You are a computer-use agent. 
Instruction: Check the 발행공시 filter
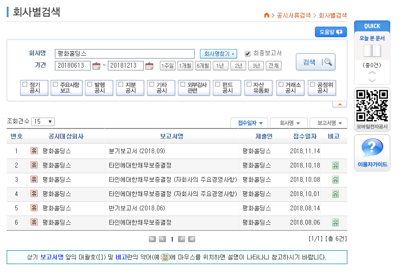(90, 84)
